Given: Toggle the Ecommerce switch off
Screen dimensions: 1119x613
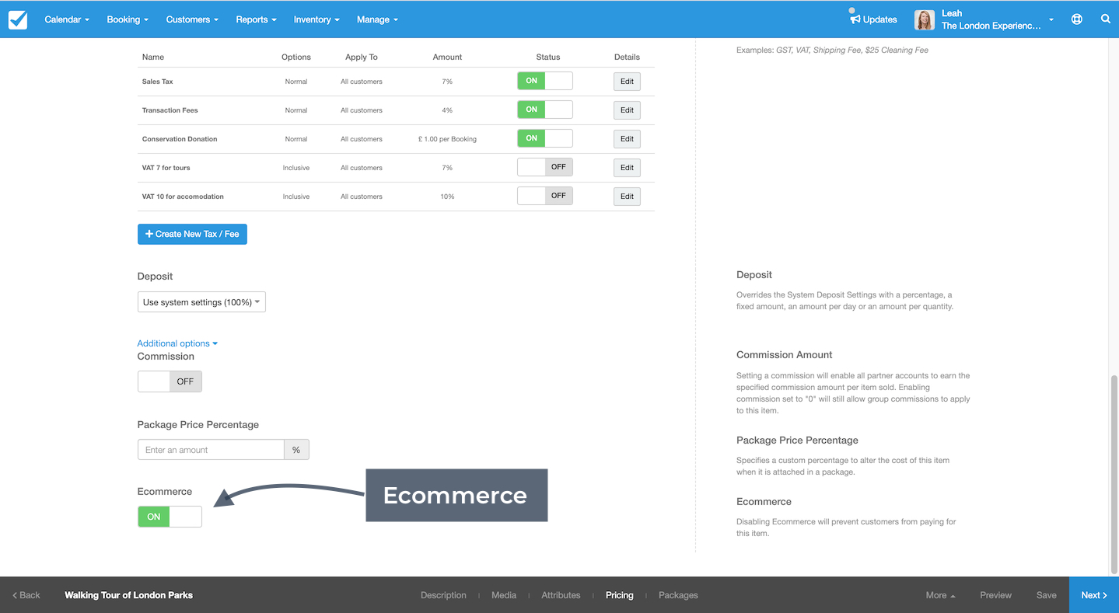Looking at the screenshot, I should click(x=170, y=517).
